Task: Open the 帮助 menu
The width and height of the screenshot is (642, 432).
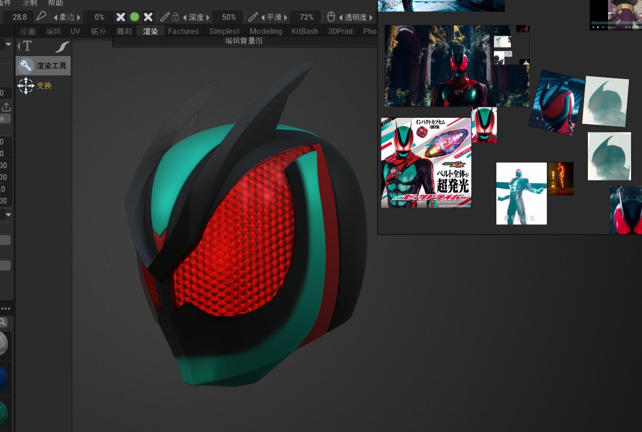Action: [56, 3]
